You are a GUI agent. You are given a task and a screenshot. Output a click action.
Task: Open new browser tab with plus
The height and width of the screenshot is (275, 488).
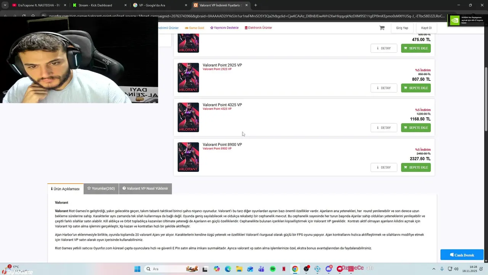[255, 5]
